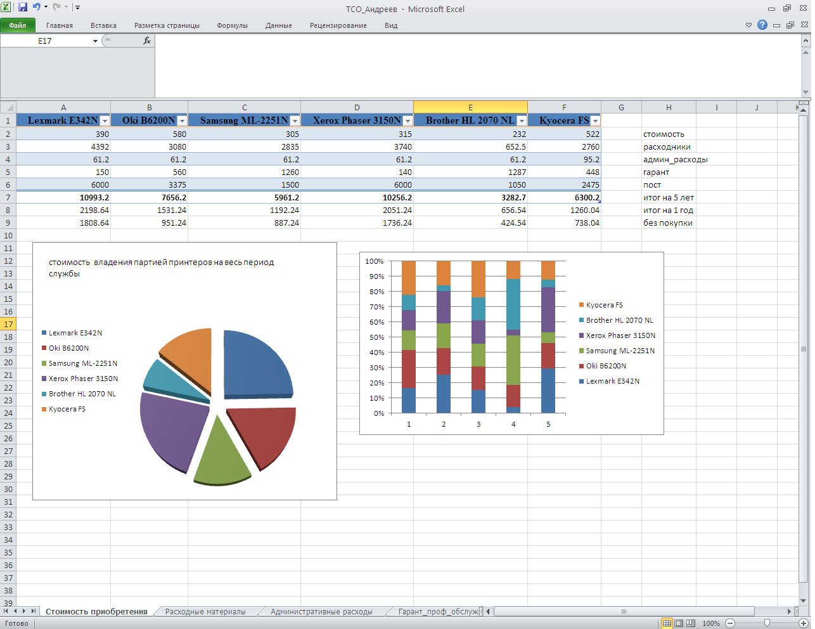
Task: Click the Name Box showing E17
Action: (x=45, y=41)
